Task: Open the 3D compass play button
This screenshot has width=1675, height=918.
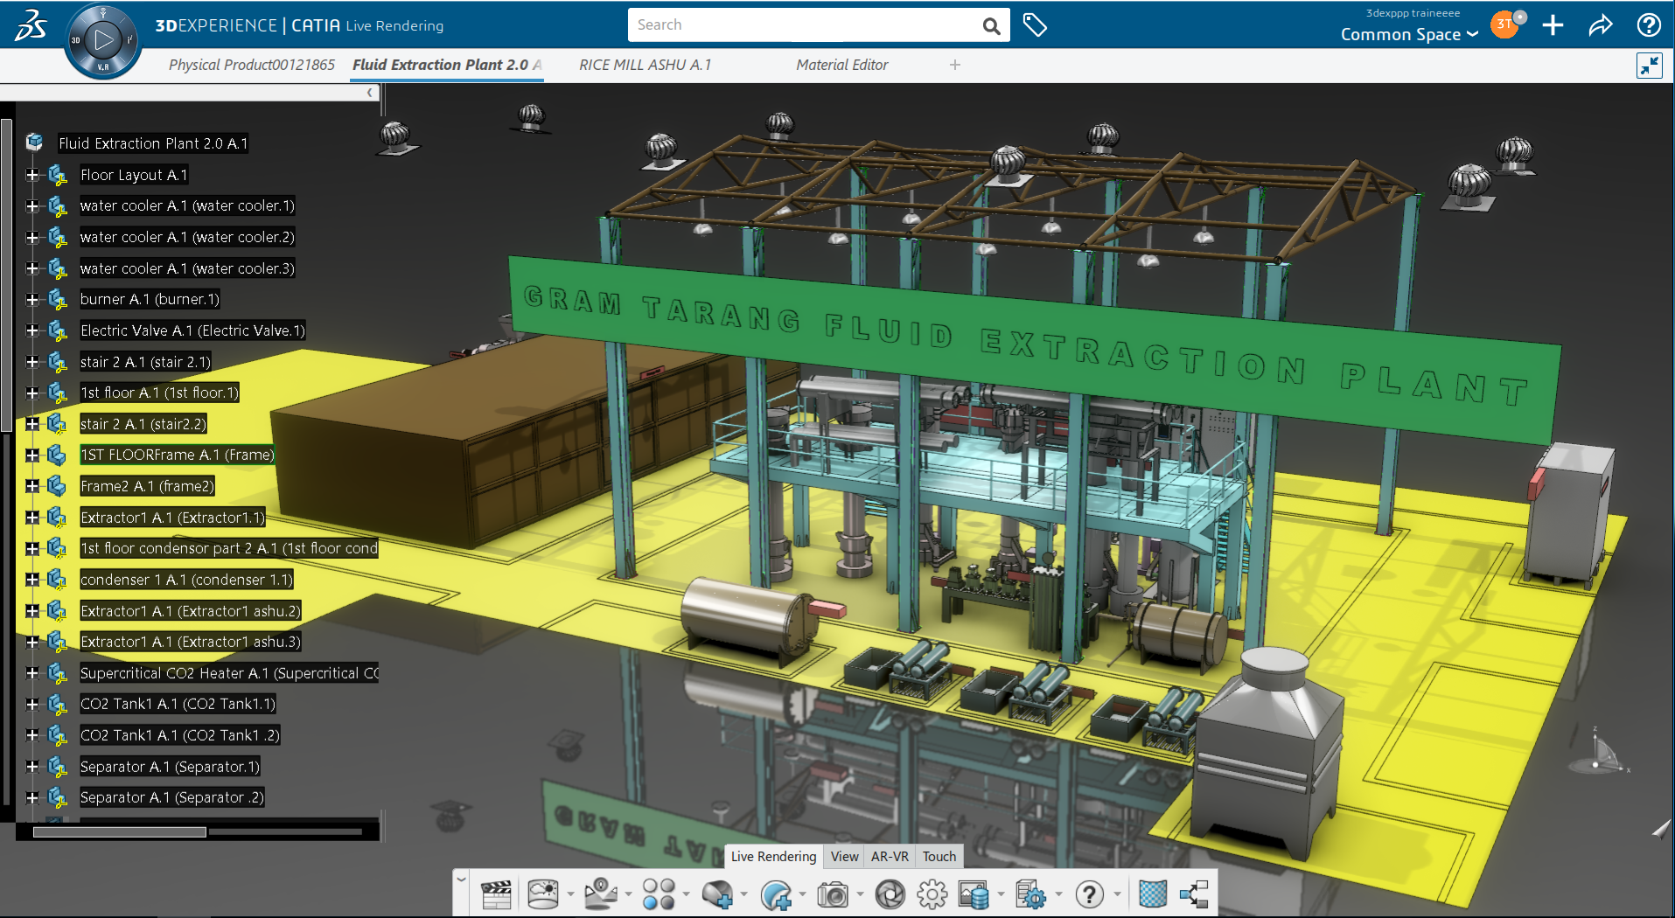Action: pyautogui.click(x=103, y=39)
